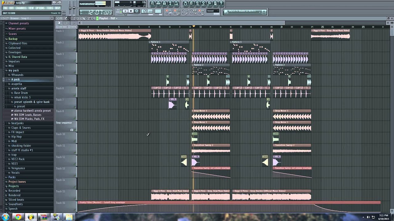Click the playhead marker on the timeline ruler
This screenshot has height=221, width=394.
(x=194, y=26)
